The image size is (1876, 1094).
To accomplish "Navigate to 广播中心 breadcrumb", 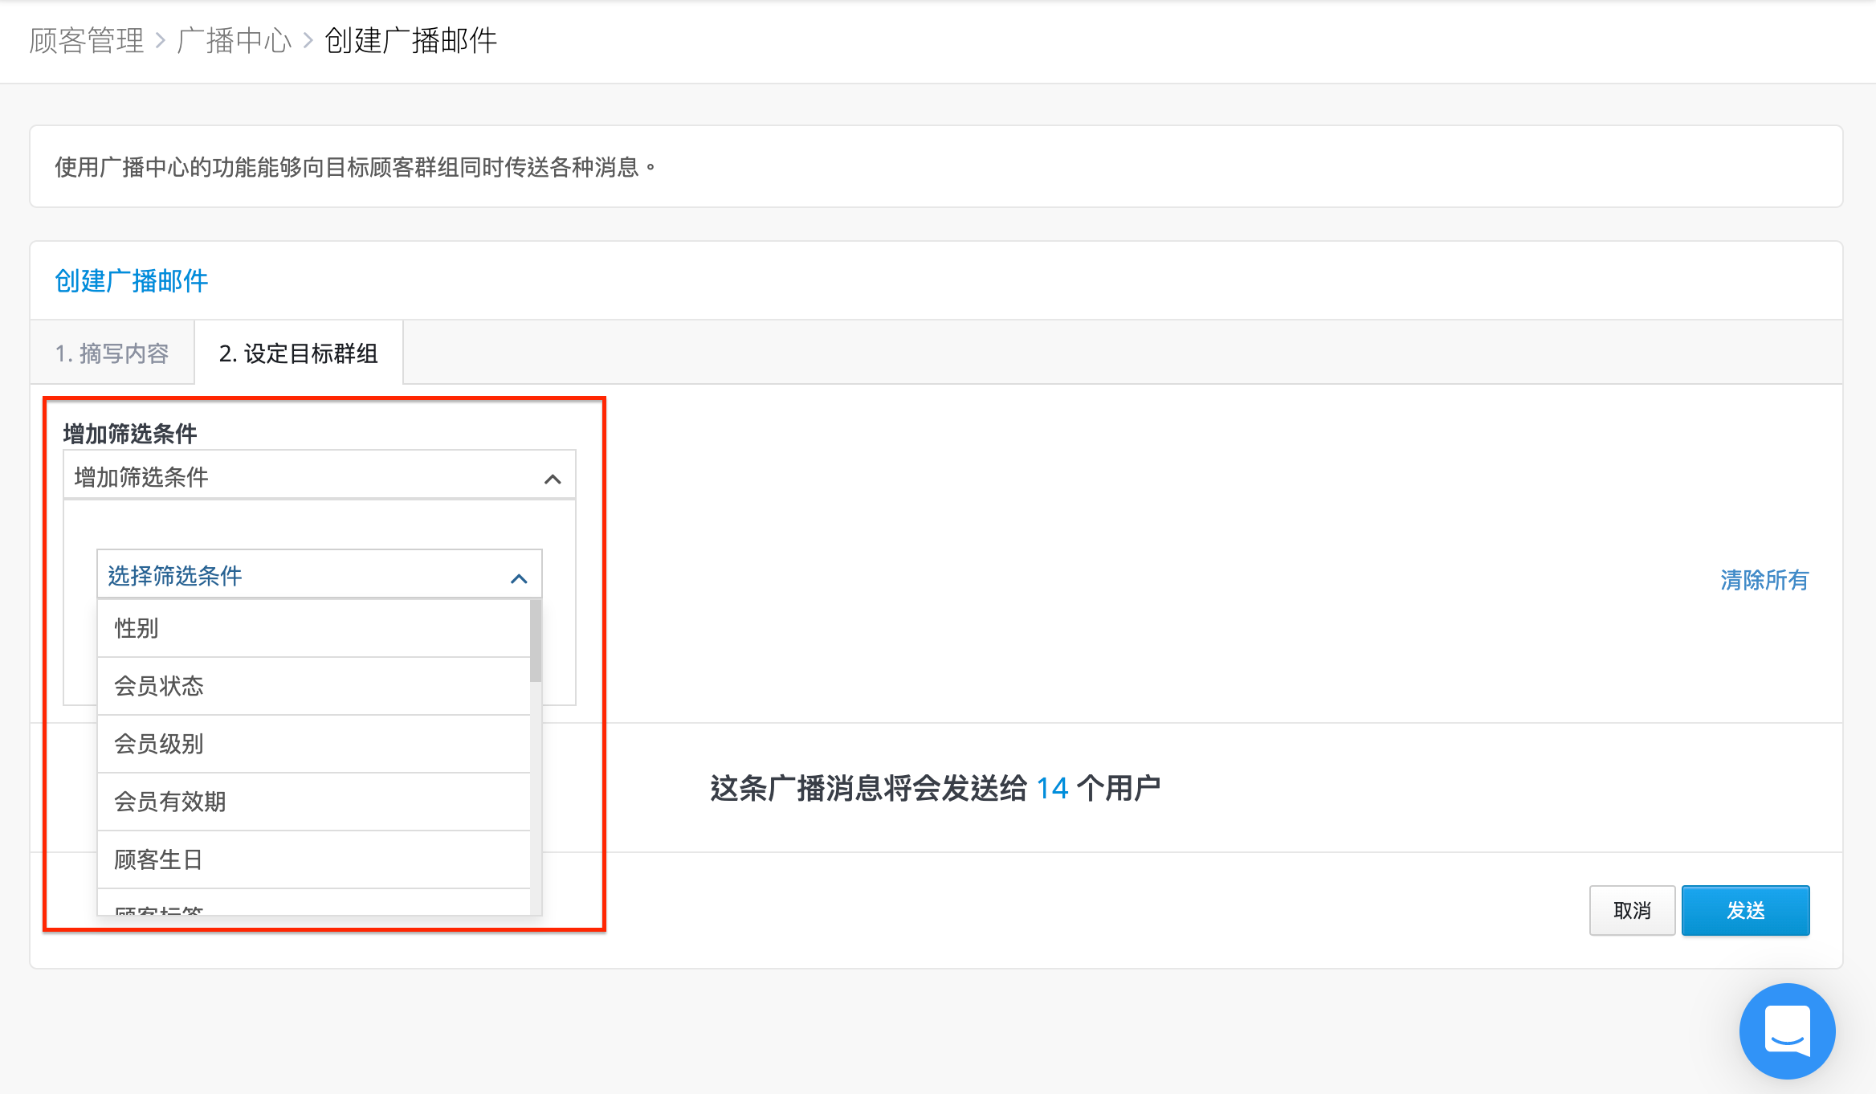I will [234, 40].
